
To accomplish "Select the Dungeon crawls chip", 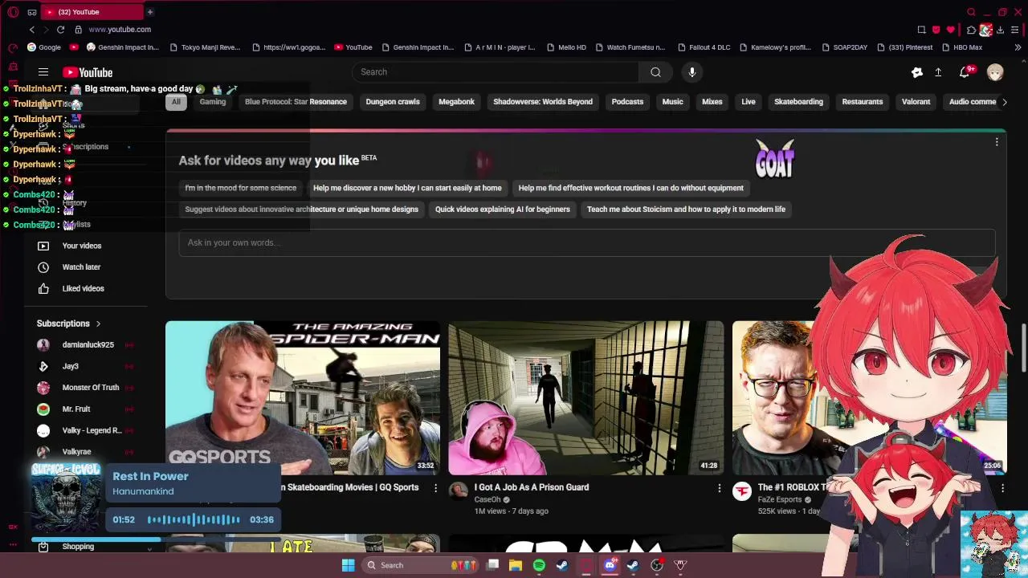I will pyautogui.click(x=393, y=102).
